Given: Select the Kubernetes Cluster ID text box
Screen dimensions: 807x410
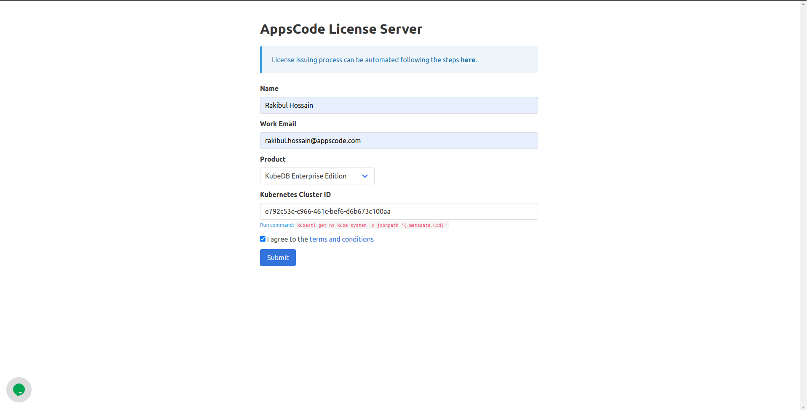Looking at the screenshot, I should tap(399, 211).
